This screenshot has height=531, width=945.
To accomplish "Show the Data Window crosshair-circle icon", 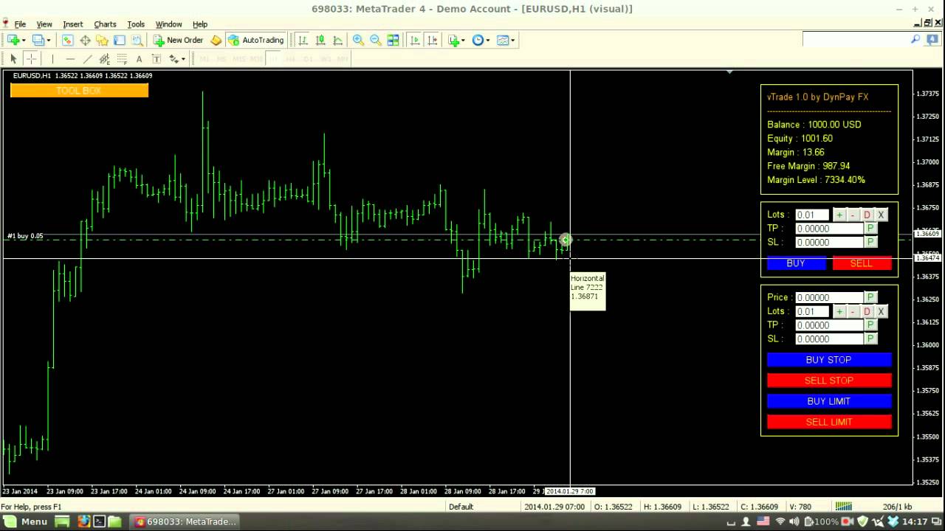I will [85, 40].
